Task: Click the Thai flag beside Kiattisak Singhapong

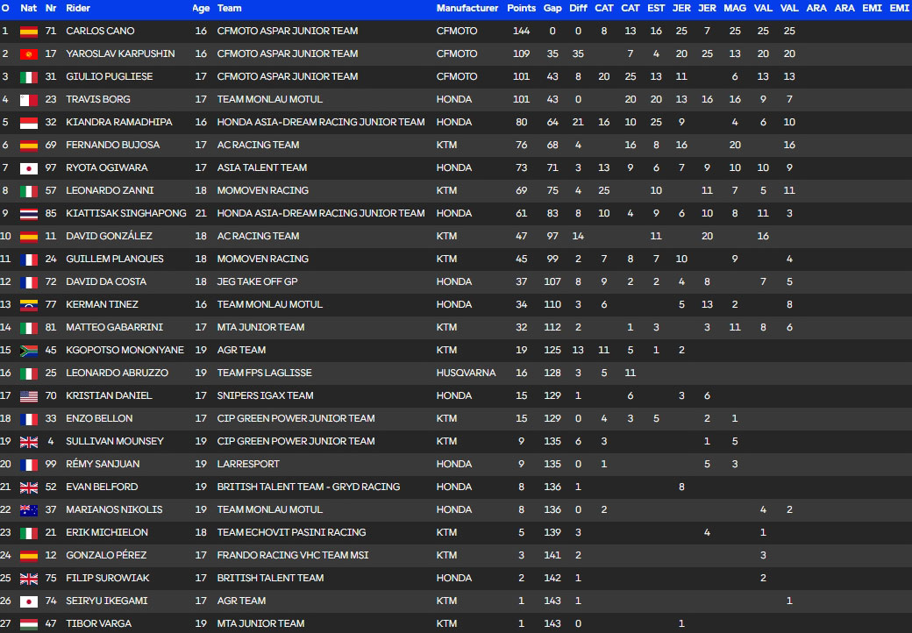Action: click(28, 214)
